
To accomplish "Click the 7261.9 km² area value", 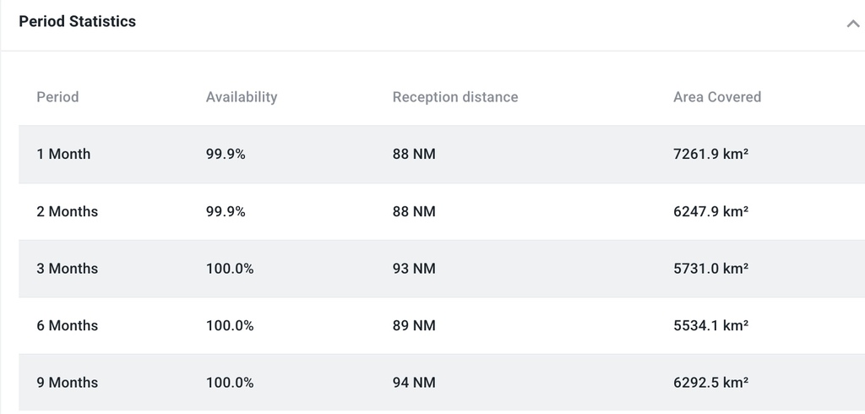I will click(x=710, y=154).
